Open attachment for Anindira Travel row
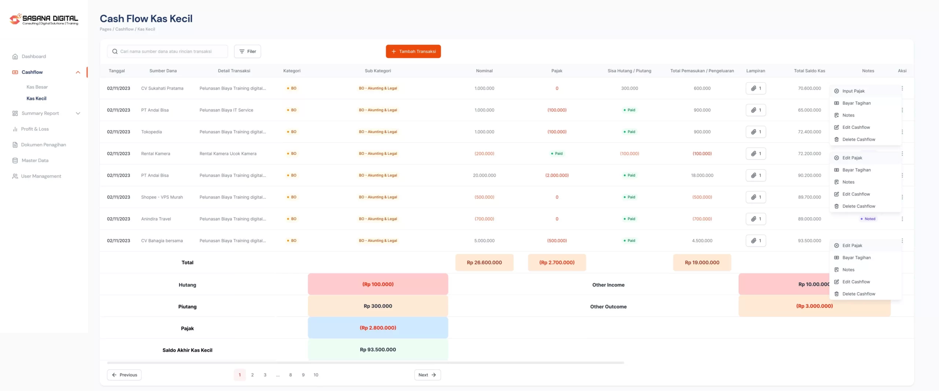This screenshot has height=391, width=939. pos(756,219)
